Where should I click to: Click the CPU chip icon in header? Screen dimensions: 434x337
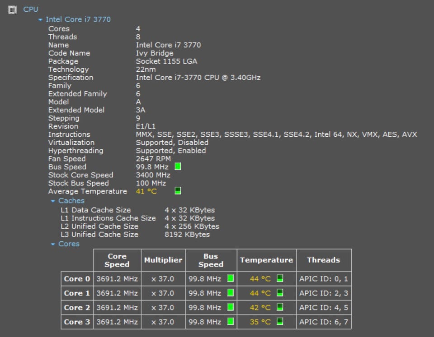(12, 9)
